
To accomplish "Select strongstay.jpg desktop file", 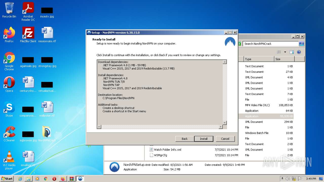I will (x=47, y=62).
